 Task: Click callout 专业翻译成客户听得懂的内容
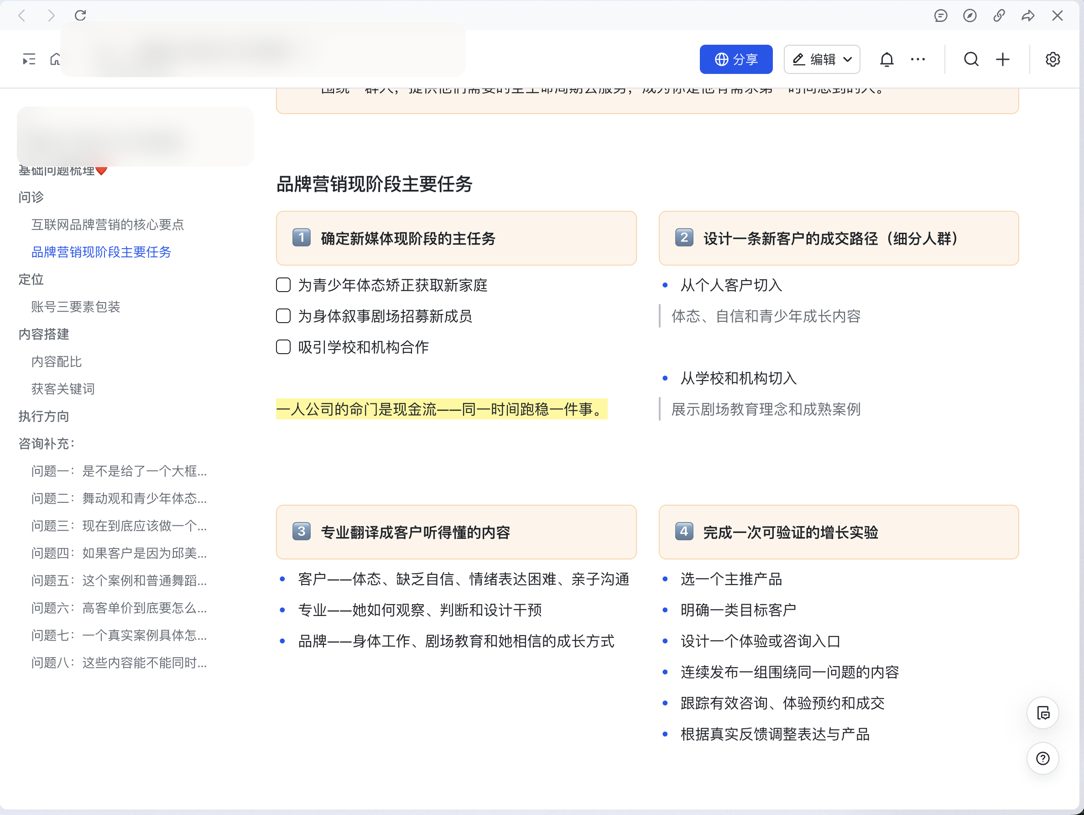(x=456, y=532)
